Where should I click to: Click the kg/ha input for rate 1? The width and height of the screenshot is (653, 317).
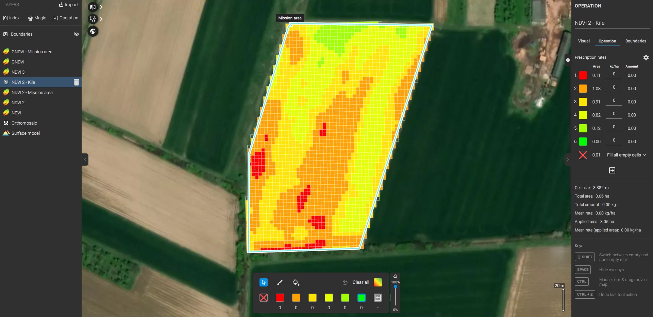[x=614, y=74]
